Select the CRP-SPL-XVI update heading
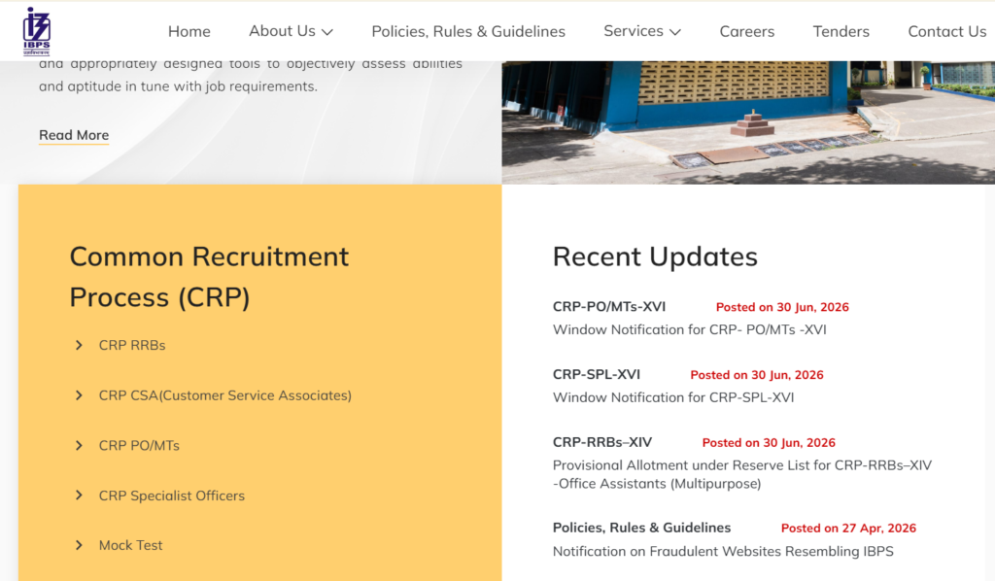 click(x=596, y=374)
